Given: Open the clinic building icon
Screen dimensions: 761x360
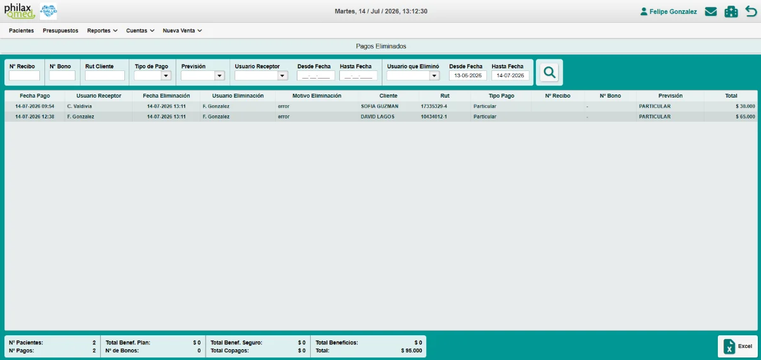Looking at the screenshot, I should (731, 11).
